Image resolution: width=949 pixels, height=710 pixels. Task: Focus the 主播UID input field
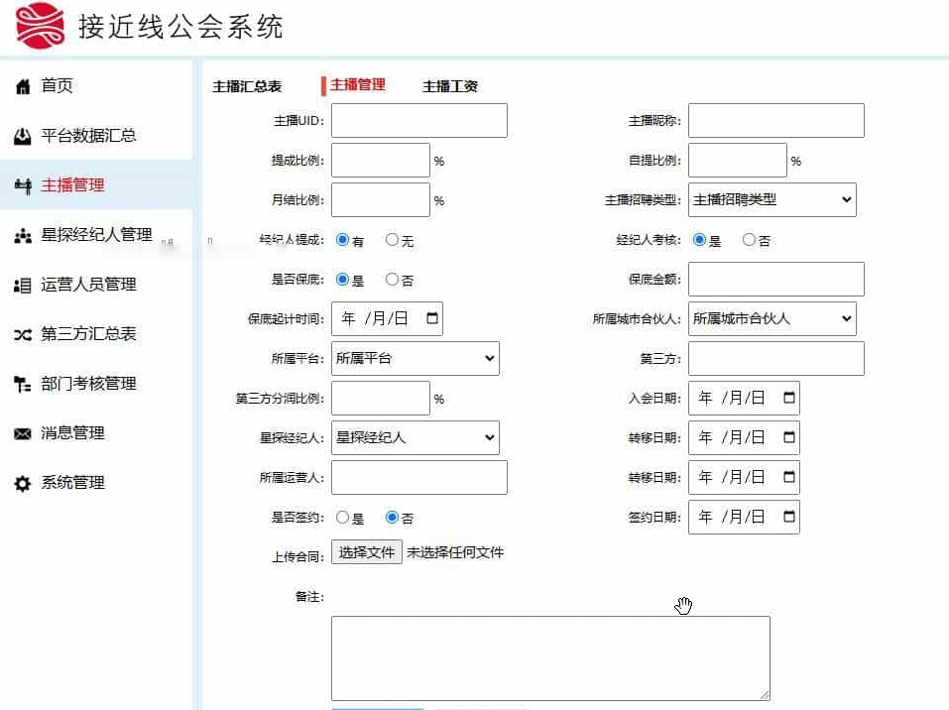(419, 120)
